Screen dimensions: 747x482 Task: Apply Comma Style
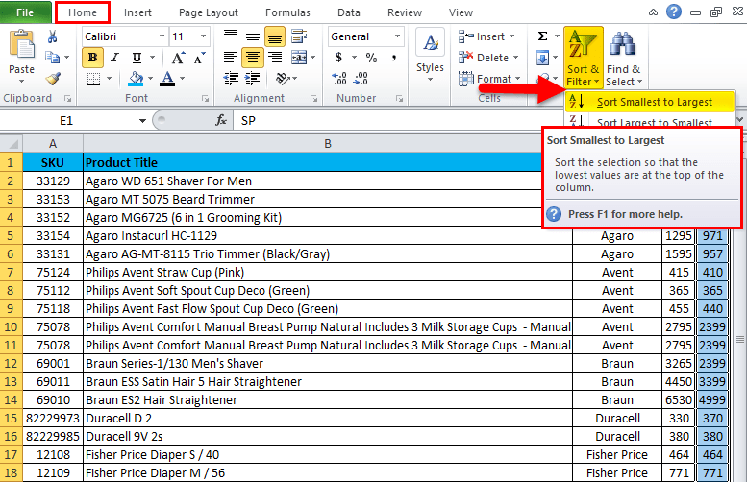coord(394,58)
